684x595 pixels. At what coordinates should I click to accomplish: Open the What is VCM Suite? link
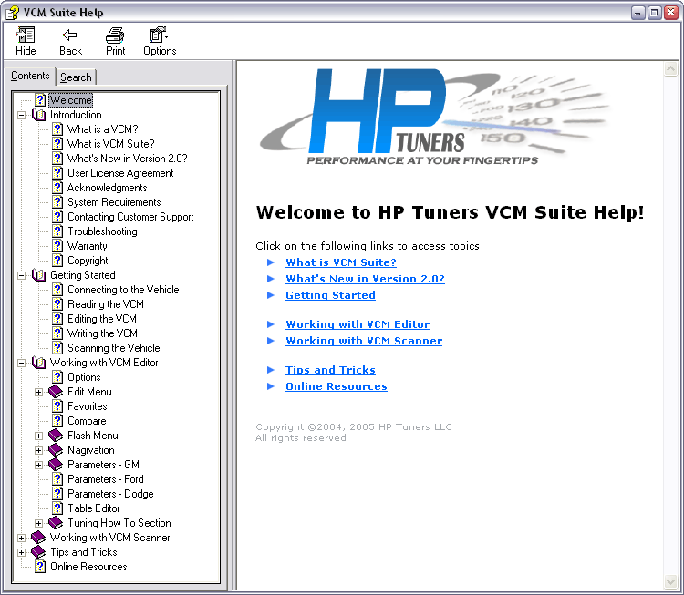(x=341, y=262)
